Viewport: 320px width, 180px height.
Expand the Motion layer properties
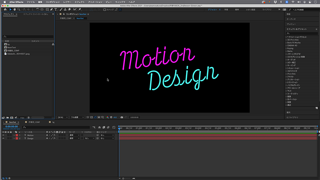coord(14,135)
